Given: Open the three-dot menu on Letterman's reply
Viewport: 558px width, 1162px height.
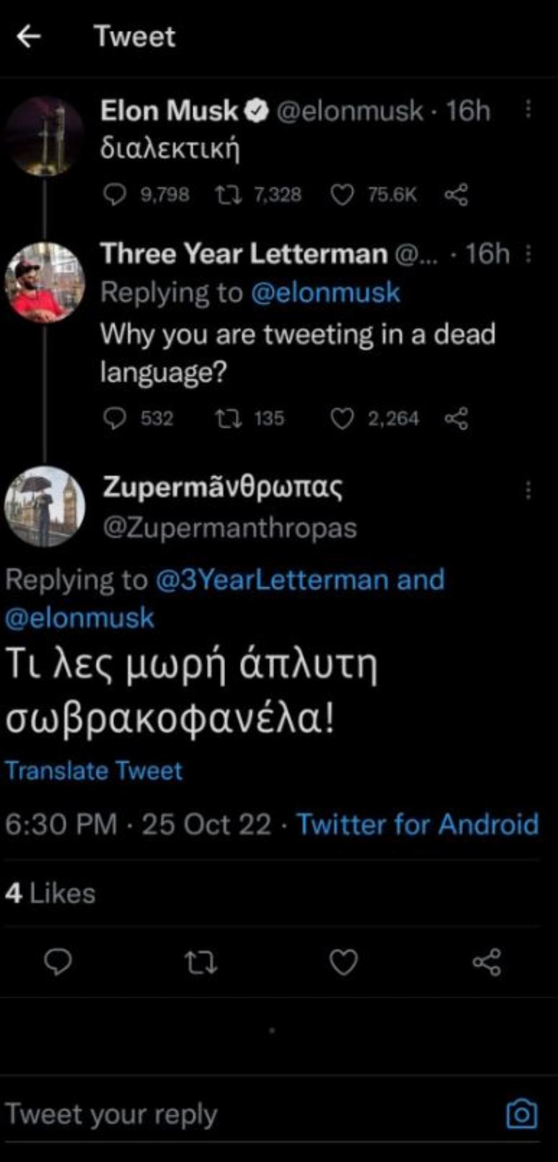Looking at the screenshot, I should click(x=528, y=253).
